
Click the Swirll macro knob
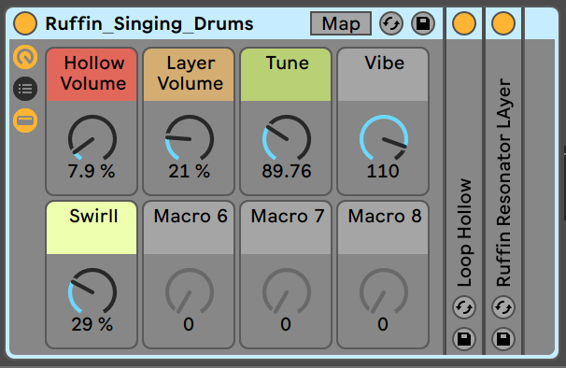click(x=92, y=291)
